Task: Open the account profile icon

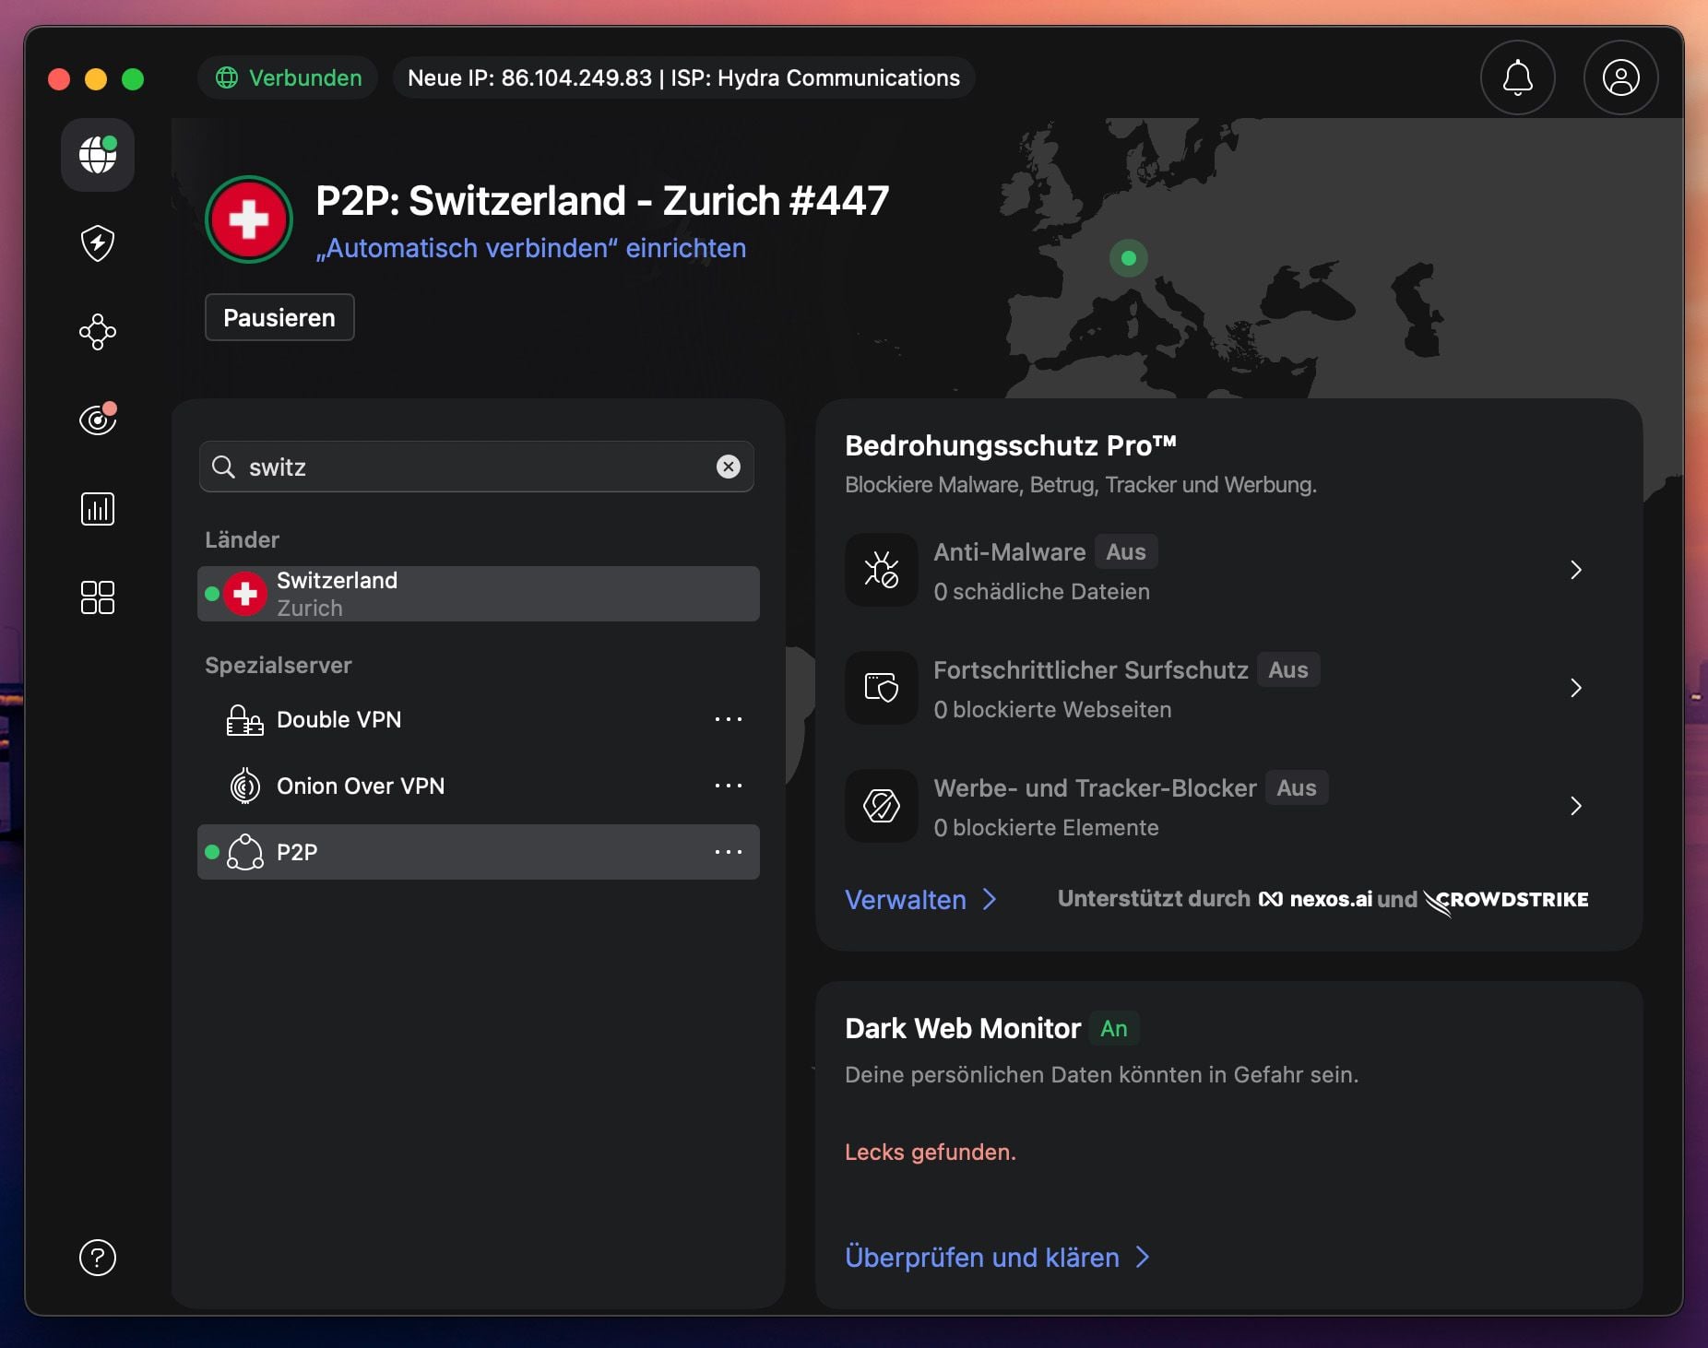Action: tap(1620, 77)
